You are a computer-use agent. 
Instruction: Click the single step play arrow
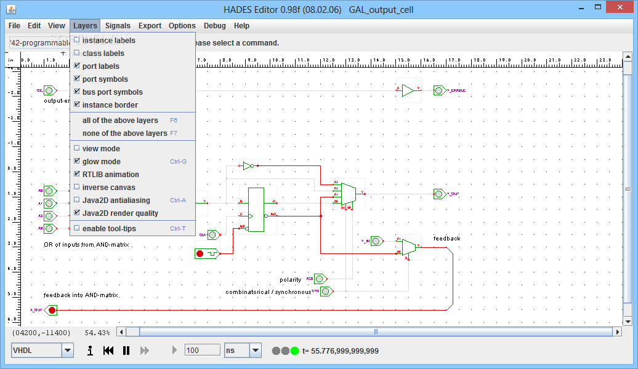[x=174, y=351]
